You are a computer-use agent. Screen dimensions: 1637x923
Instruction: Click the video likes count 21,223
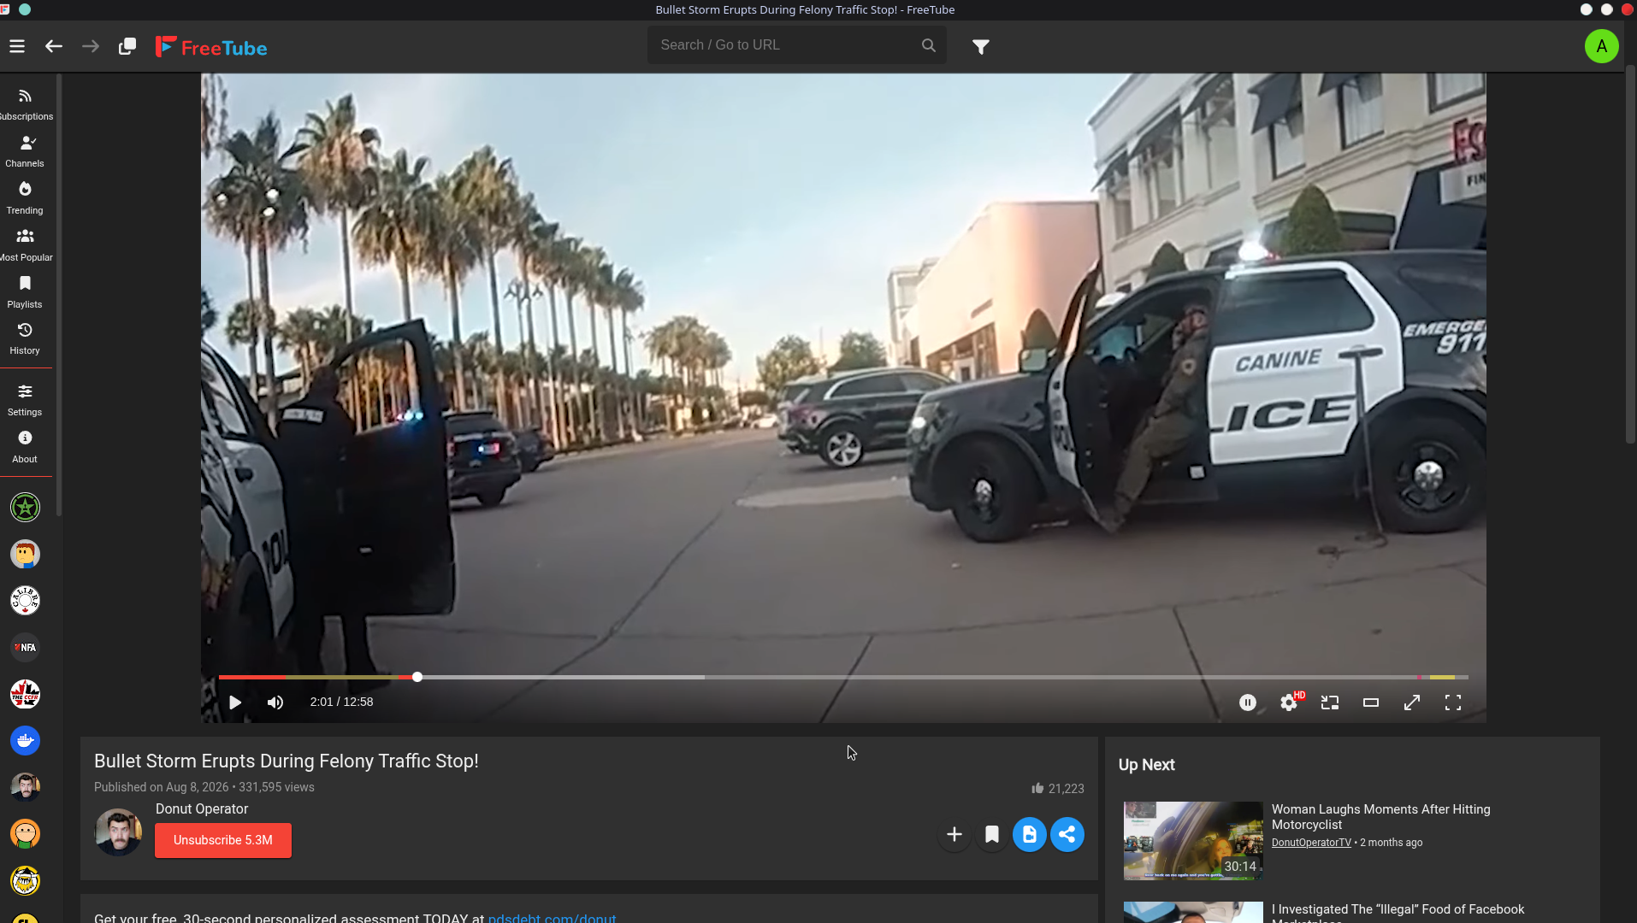(1058, 789)
